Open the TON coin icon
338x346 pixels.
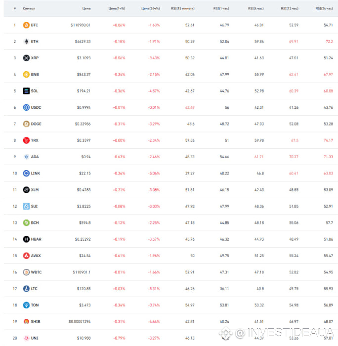26,305
